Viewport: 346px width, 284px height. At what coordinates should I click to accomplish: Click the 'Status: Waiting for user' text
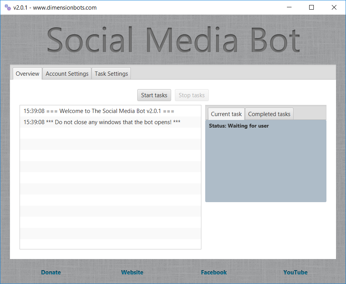click(x=239, y=126)
